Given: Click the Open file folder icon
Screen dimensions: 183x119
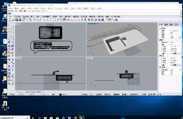Looking at the screenshot, I should tap(14, 20).
